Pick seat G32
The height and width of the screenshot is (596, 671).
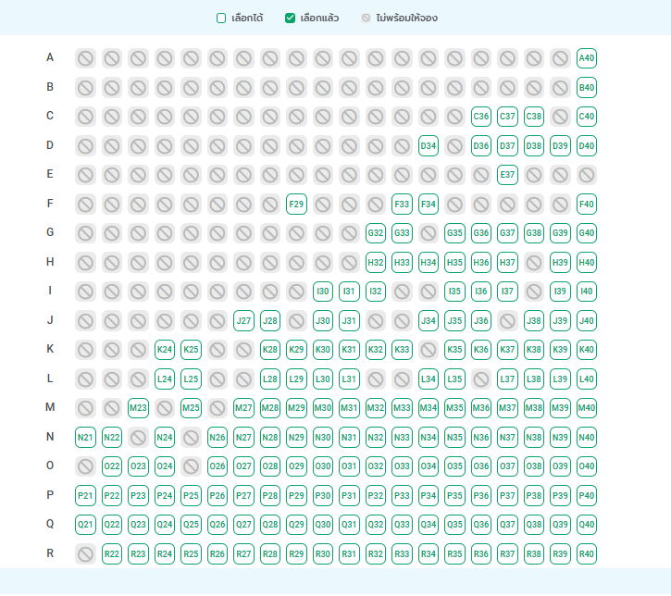coord(376,233)
